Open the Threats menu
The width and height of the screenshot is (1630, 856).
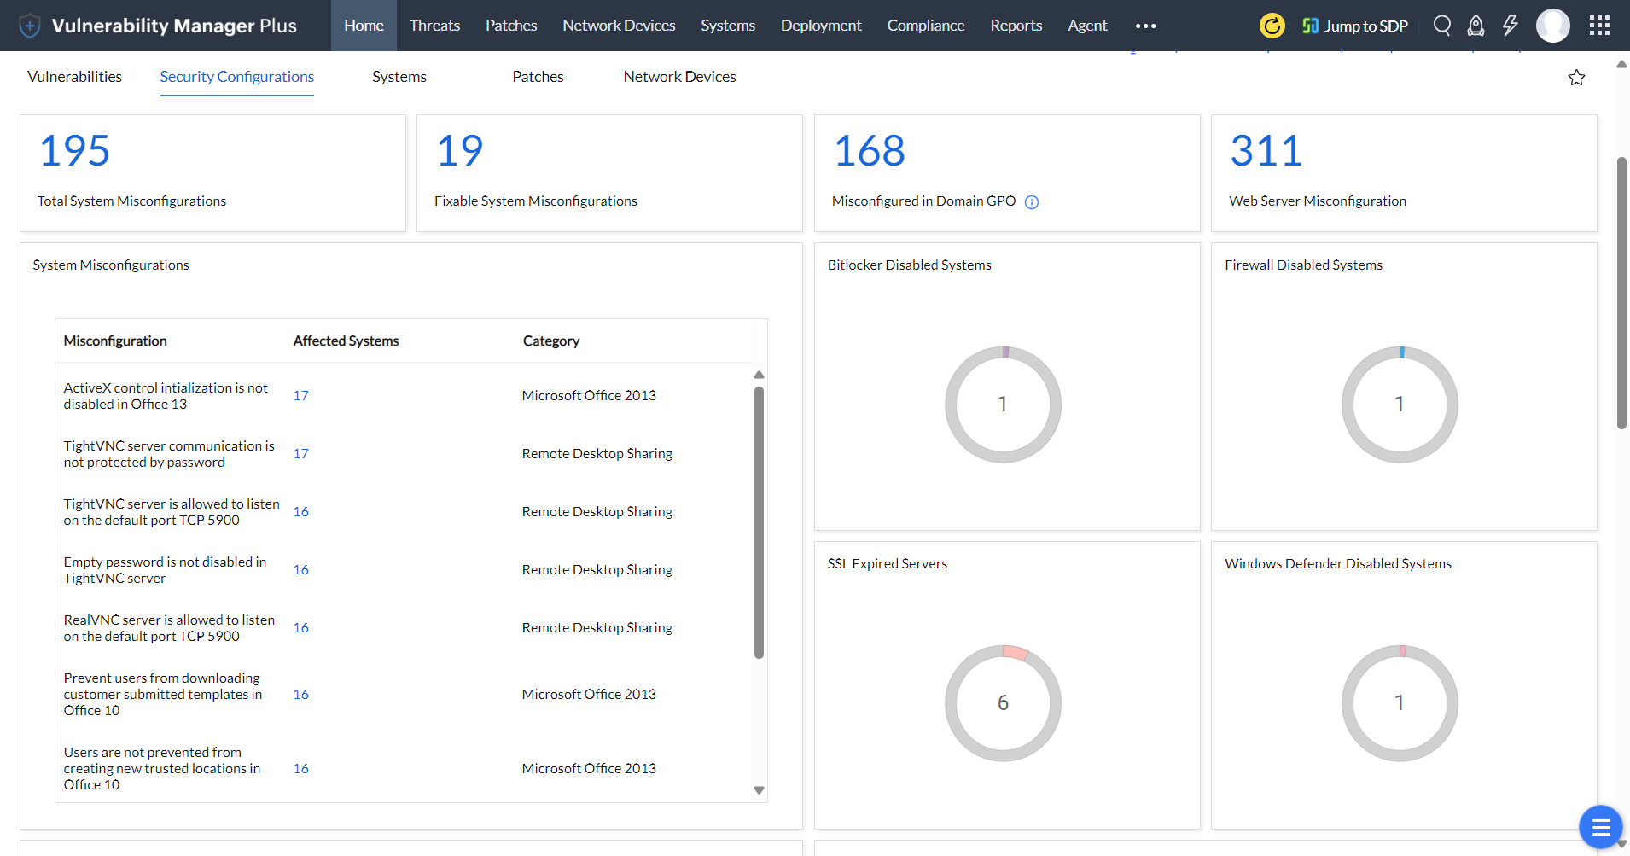[434, 26]
